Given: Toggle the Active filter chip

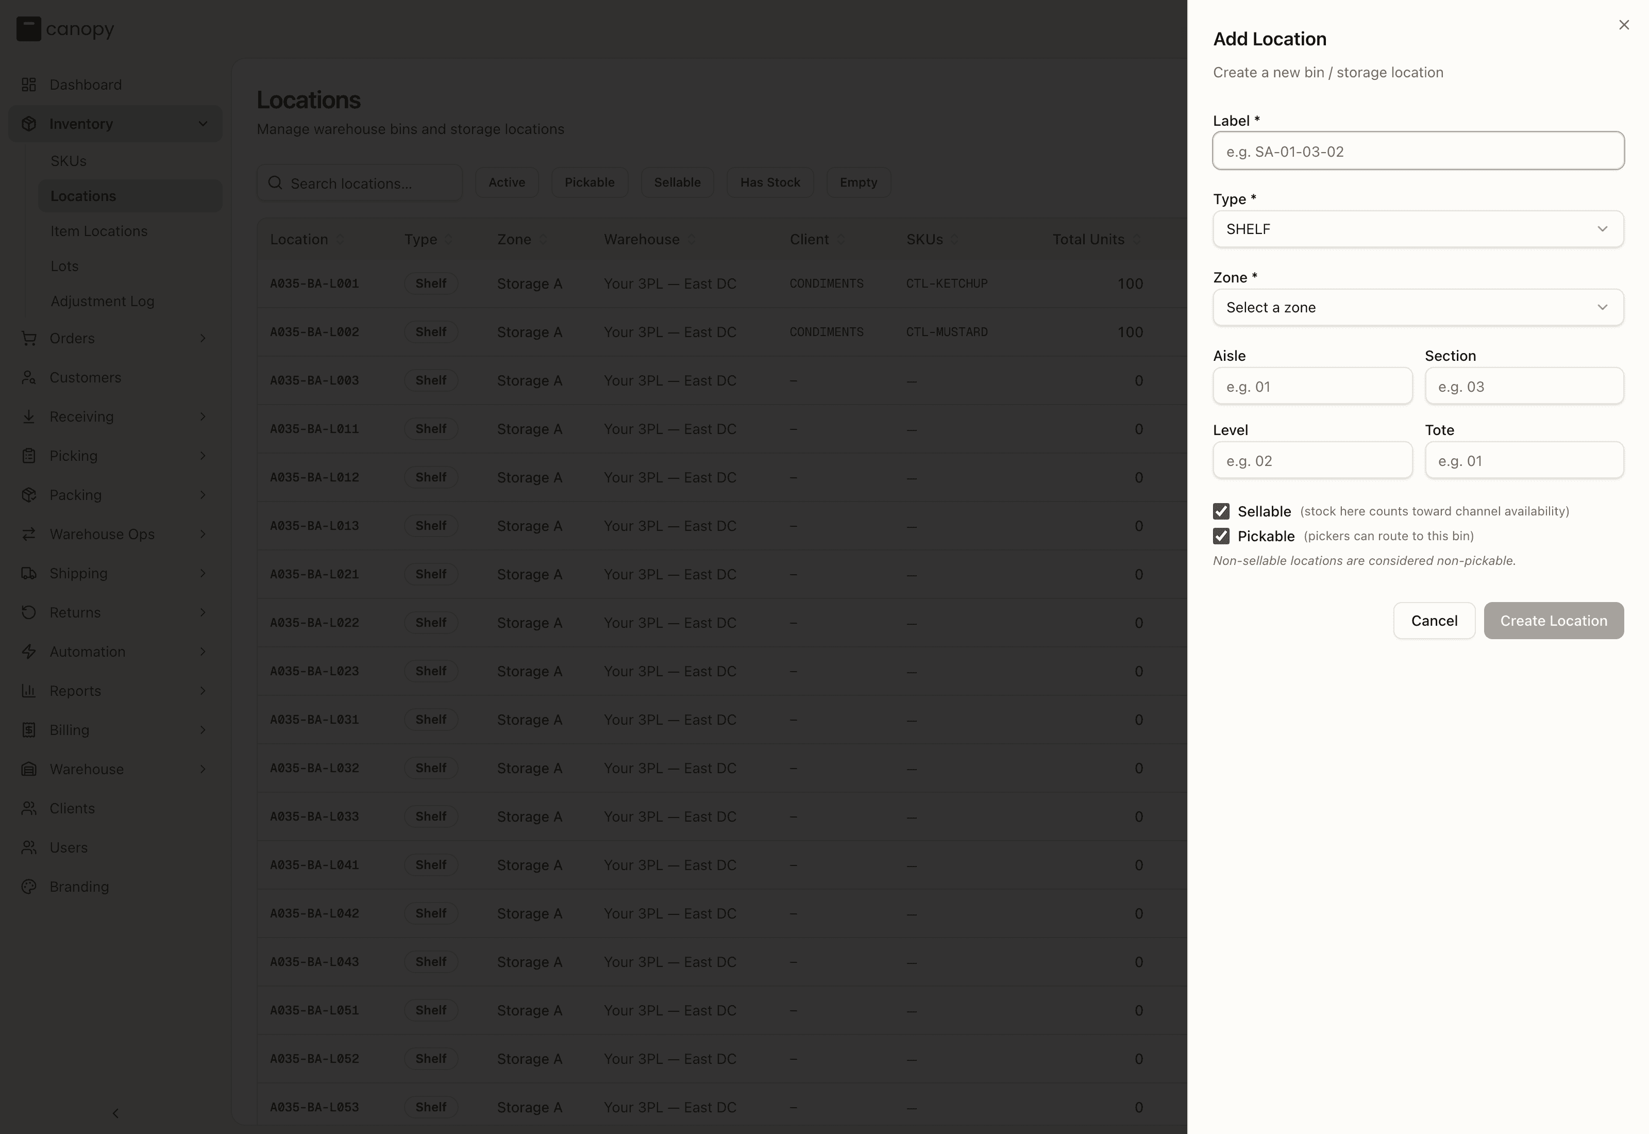Looking at the screenshot, I should click(x=507, y=182).
